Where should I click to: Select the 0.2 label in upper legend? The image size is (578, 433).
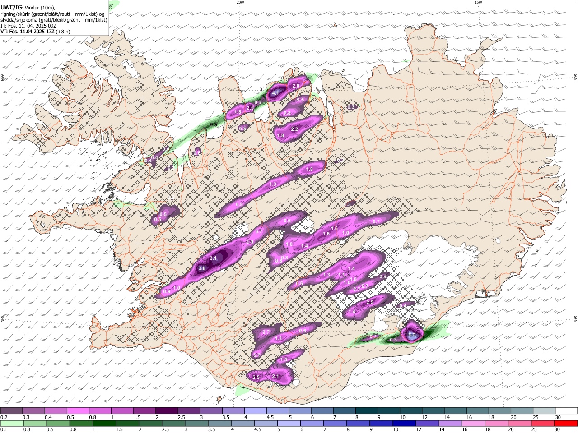click(x=4, y=417)
